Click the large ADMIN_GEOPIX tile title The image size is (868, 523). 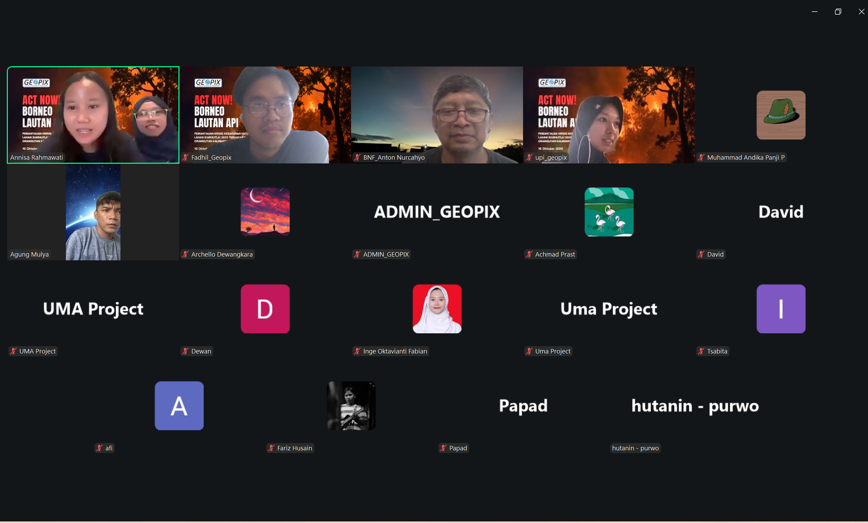coord(437,212)
